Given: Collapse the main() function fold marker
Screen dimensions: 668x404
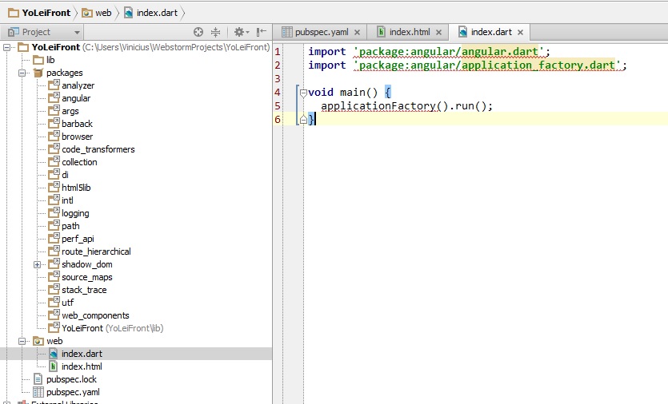Looking at the screenshot, I should click(x=302, y=93).
